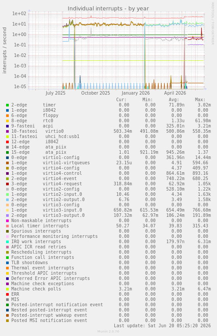This screenshot has width=217, height=336.
Task: Click the red ERR legend swatch
Action: 7,294
